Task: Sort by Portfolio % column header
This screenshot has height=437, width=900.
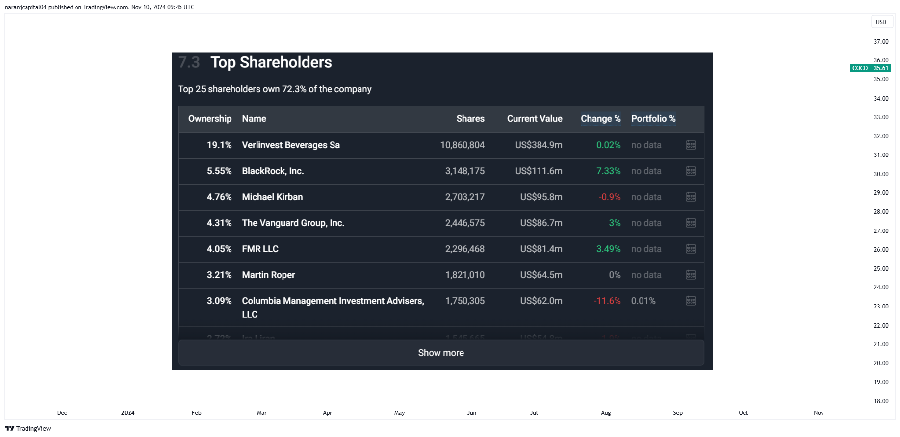Action: [x=653, y=119]
